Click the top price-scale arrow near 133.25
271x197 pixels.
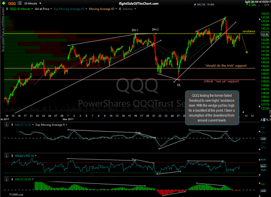259,20
